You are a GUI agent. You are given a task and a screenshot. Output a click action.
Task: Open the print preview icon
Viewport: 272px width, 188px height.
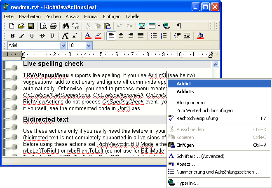click(x=44, y=26)
